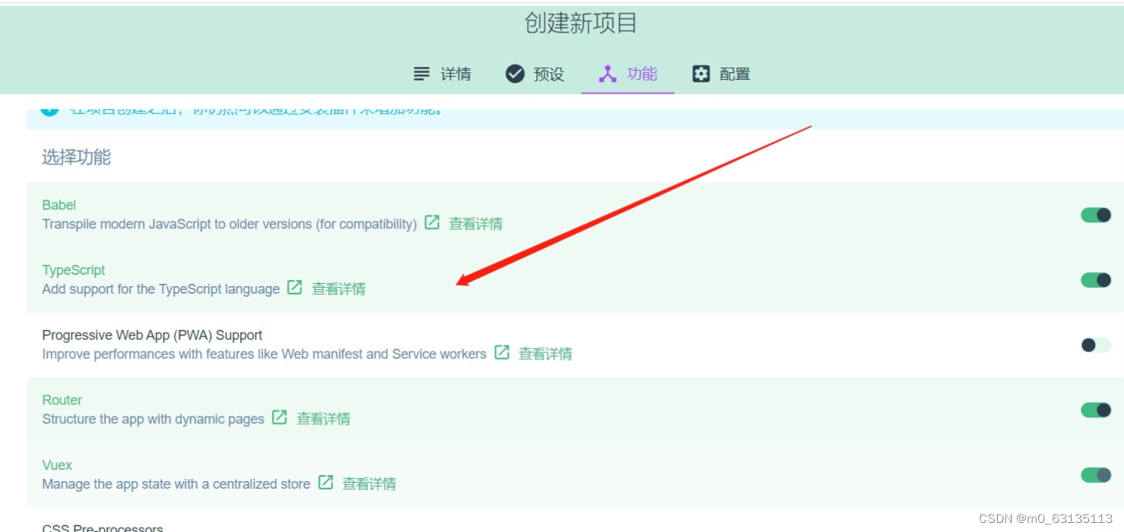Switch to the 配置 tab

735,74
